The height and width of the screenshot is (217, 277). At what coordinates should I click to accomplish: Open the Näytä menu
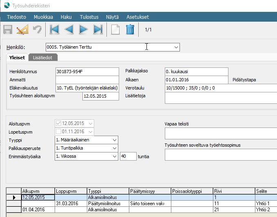click(112, 17)
